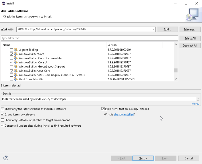Toggle Group items by category option
This screenshot has height=164, width=202.
(2, 114)
